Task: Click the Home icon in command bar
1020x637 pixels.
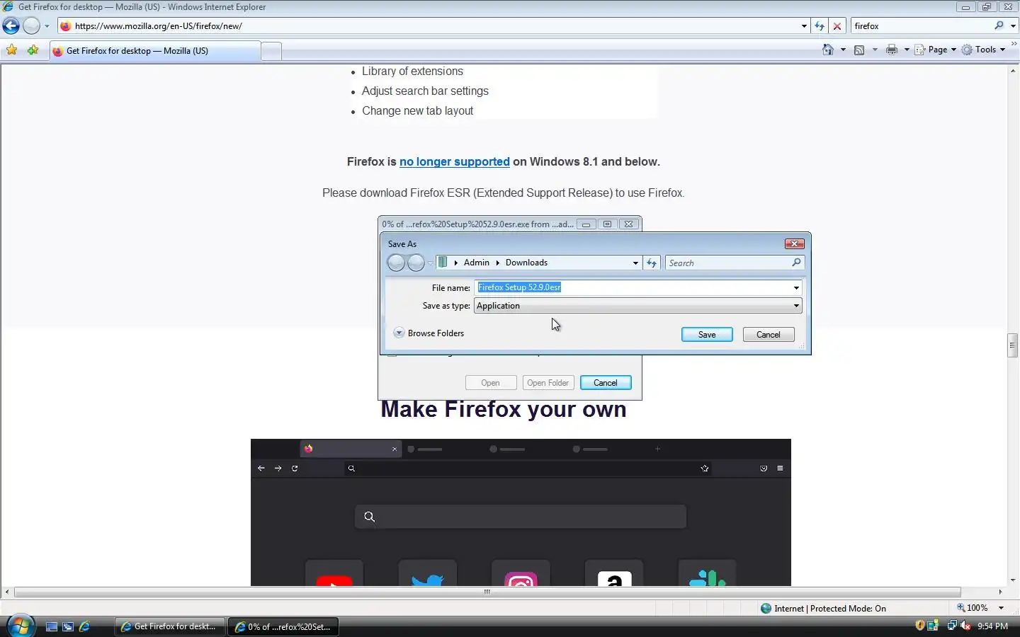Action: pyautogui.click(x=828, y=50)
